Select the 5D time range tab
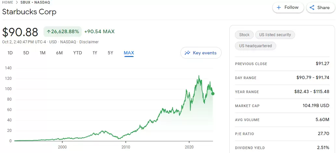 click(26, 53)
